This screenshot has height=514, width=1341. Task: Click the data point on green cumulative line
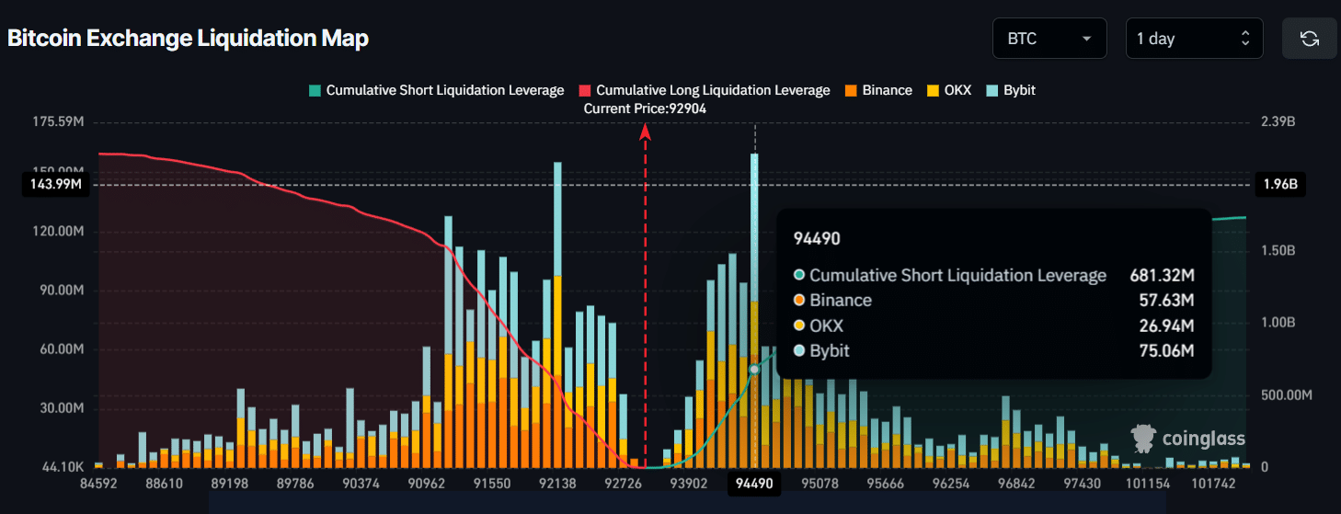(754, 369)
